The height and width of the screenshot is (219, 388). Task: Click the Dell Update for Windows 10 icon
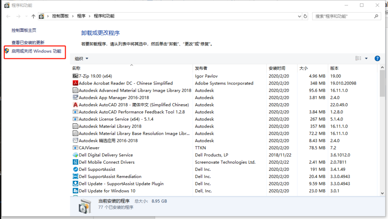pyautogui.click(x=75, y=191)
